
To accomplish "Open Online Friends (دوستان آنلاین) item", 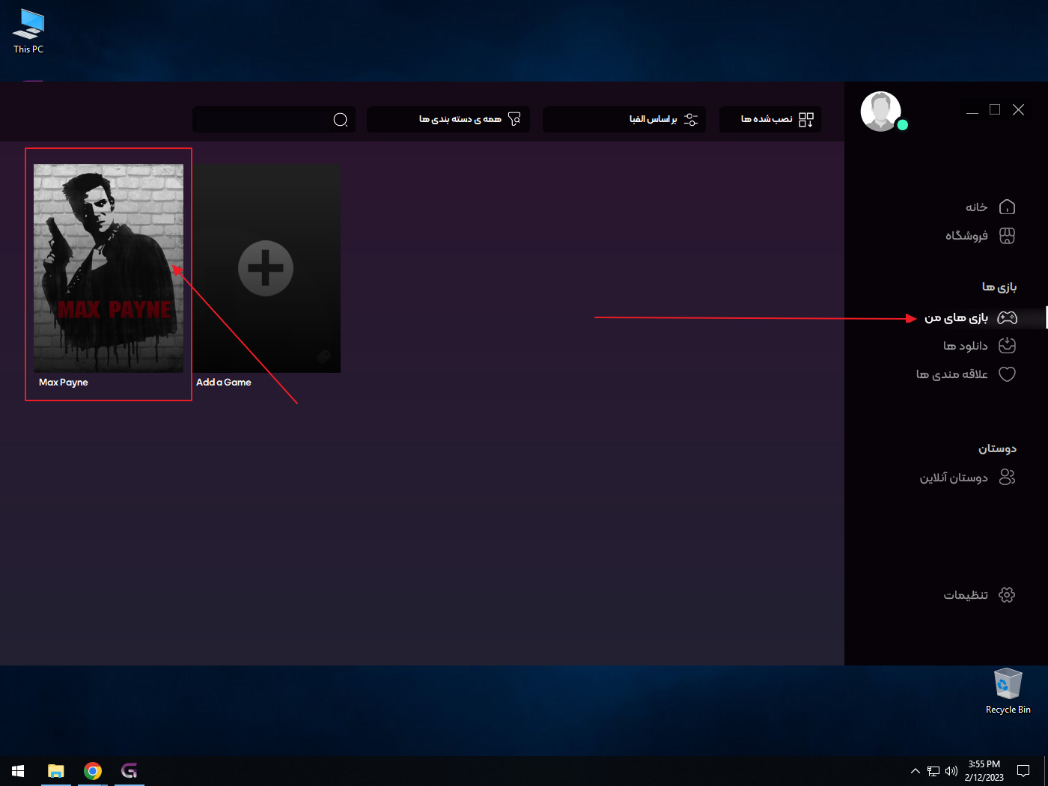I will pos(966,478).
